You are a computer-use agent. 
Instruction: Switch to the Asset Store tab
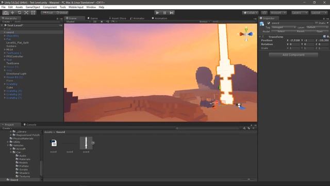(118, 19)
